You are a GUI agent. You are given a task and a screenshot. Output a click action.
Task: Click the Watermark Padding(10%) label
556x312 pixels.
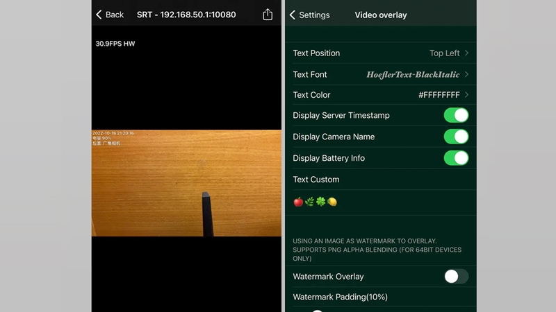pyautogui.click(x=340, y=297)
